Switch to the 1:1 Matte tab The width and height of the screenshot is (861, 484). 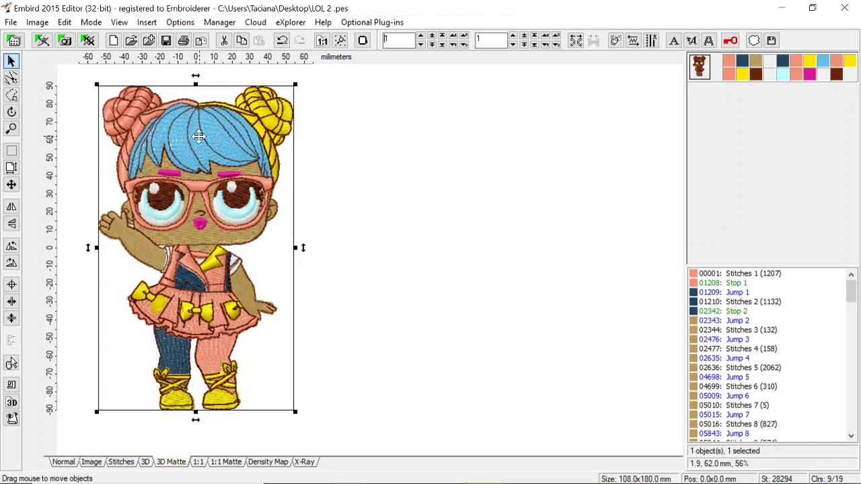226,462
